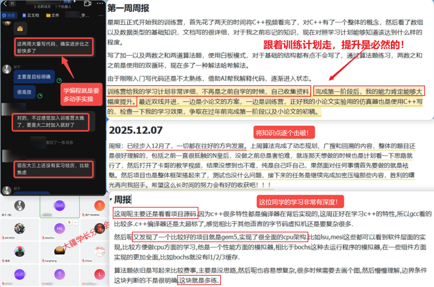Select the hanghang participant tile
The width and height of the screenshot is (434, 287).
(x=59, y=251)
